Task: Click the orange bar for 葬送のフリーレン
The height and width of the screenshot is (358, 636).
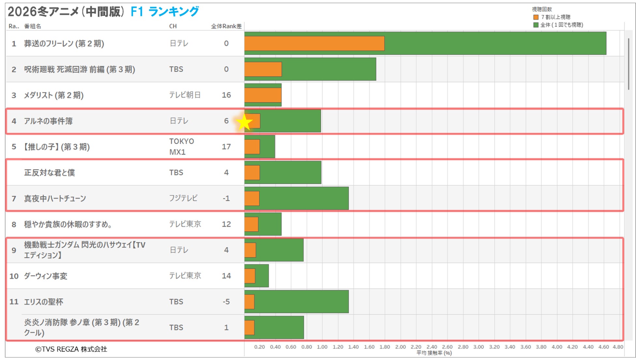Action: [314, 43]
